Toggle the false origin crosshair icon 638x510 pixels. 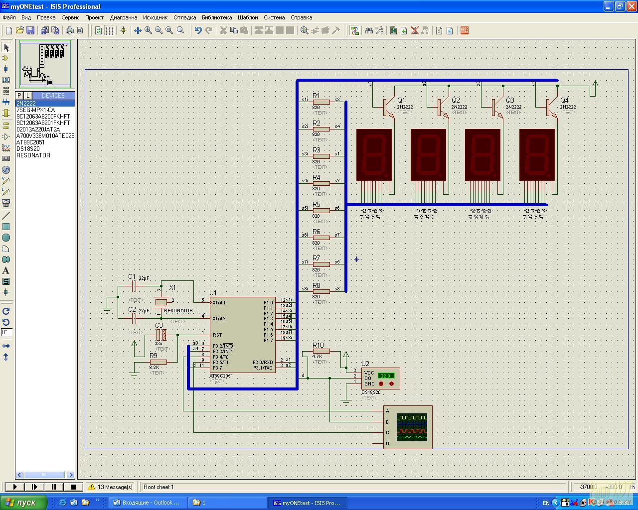tap(123, 30)
